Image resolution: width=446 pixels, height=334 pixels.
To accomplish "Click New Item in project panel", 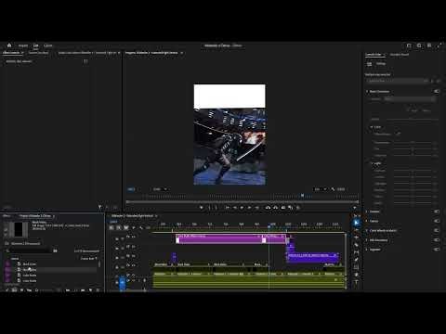I will pos(90,290).
